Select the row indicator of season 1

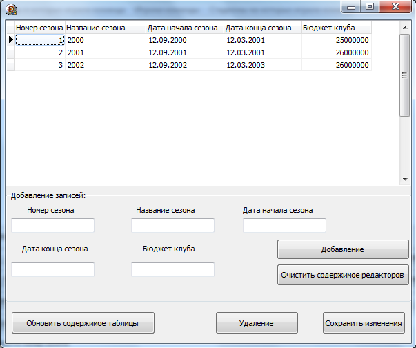[x=10, y=40]
